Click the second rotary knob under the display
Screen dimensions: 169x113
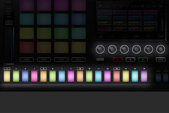[x=112, y=49]
